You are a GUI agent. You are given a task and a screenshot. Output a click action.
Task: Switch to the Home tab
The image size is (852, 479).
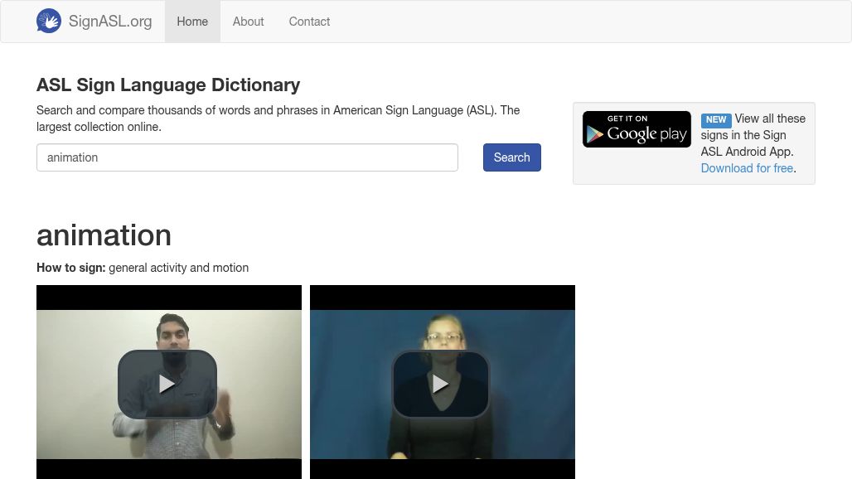pyautogui.click(x=192, y=22)
